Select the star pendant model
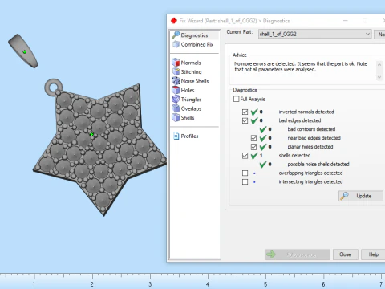The image size is (385, 289). tap(99, 146)
